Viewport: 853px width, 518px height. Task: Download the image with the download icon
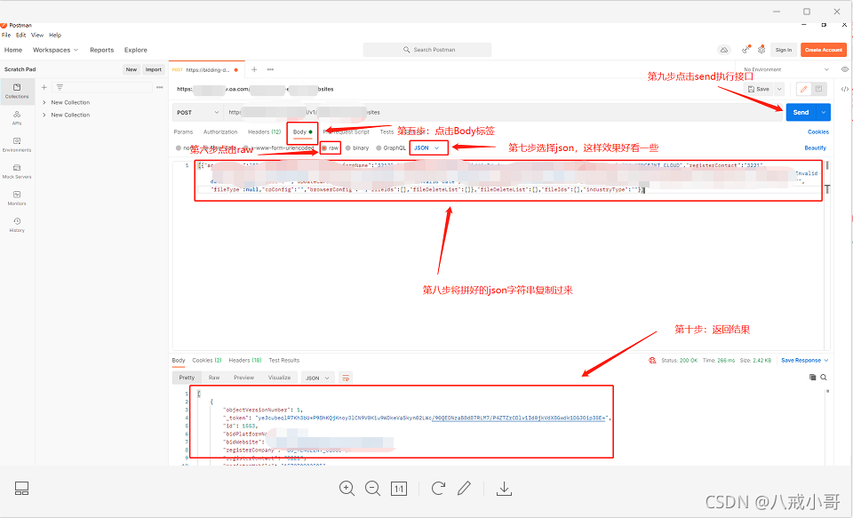(505, 488)
